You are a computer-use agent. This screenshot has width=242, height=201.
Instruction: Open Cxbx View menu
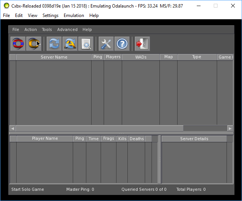click(32, 15)
